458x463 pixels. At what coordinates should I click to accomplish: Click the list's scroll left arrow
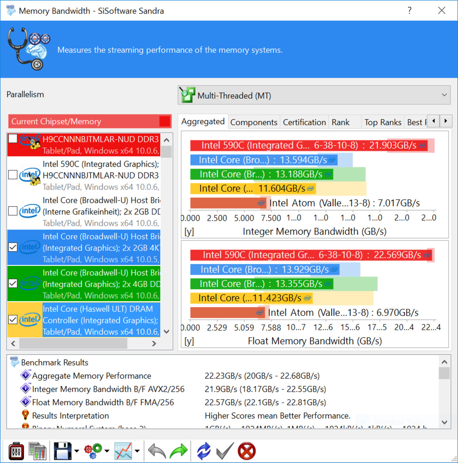(13, 343)
